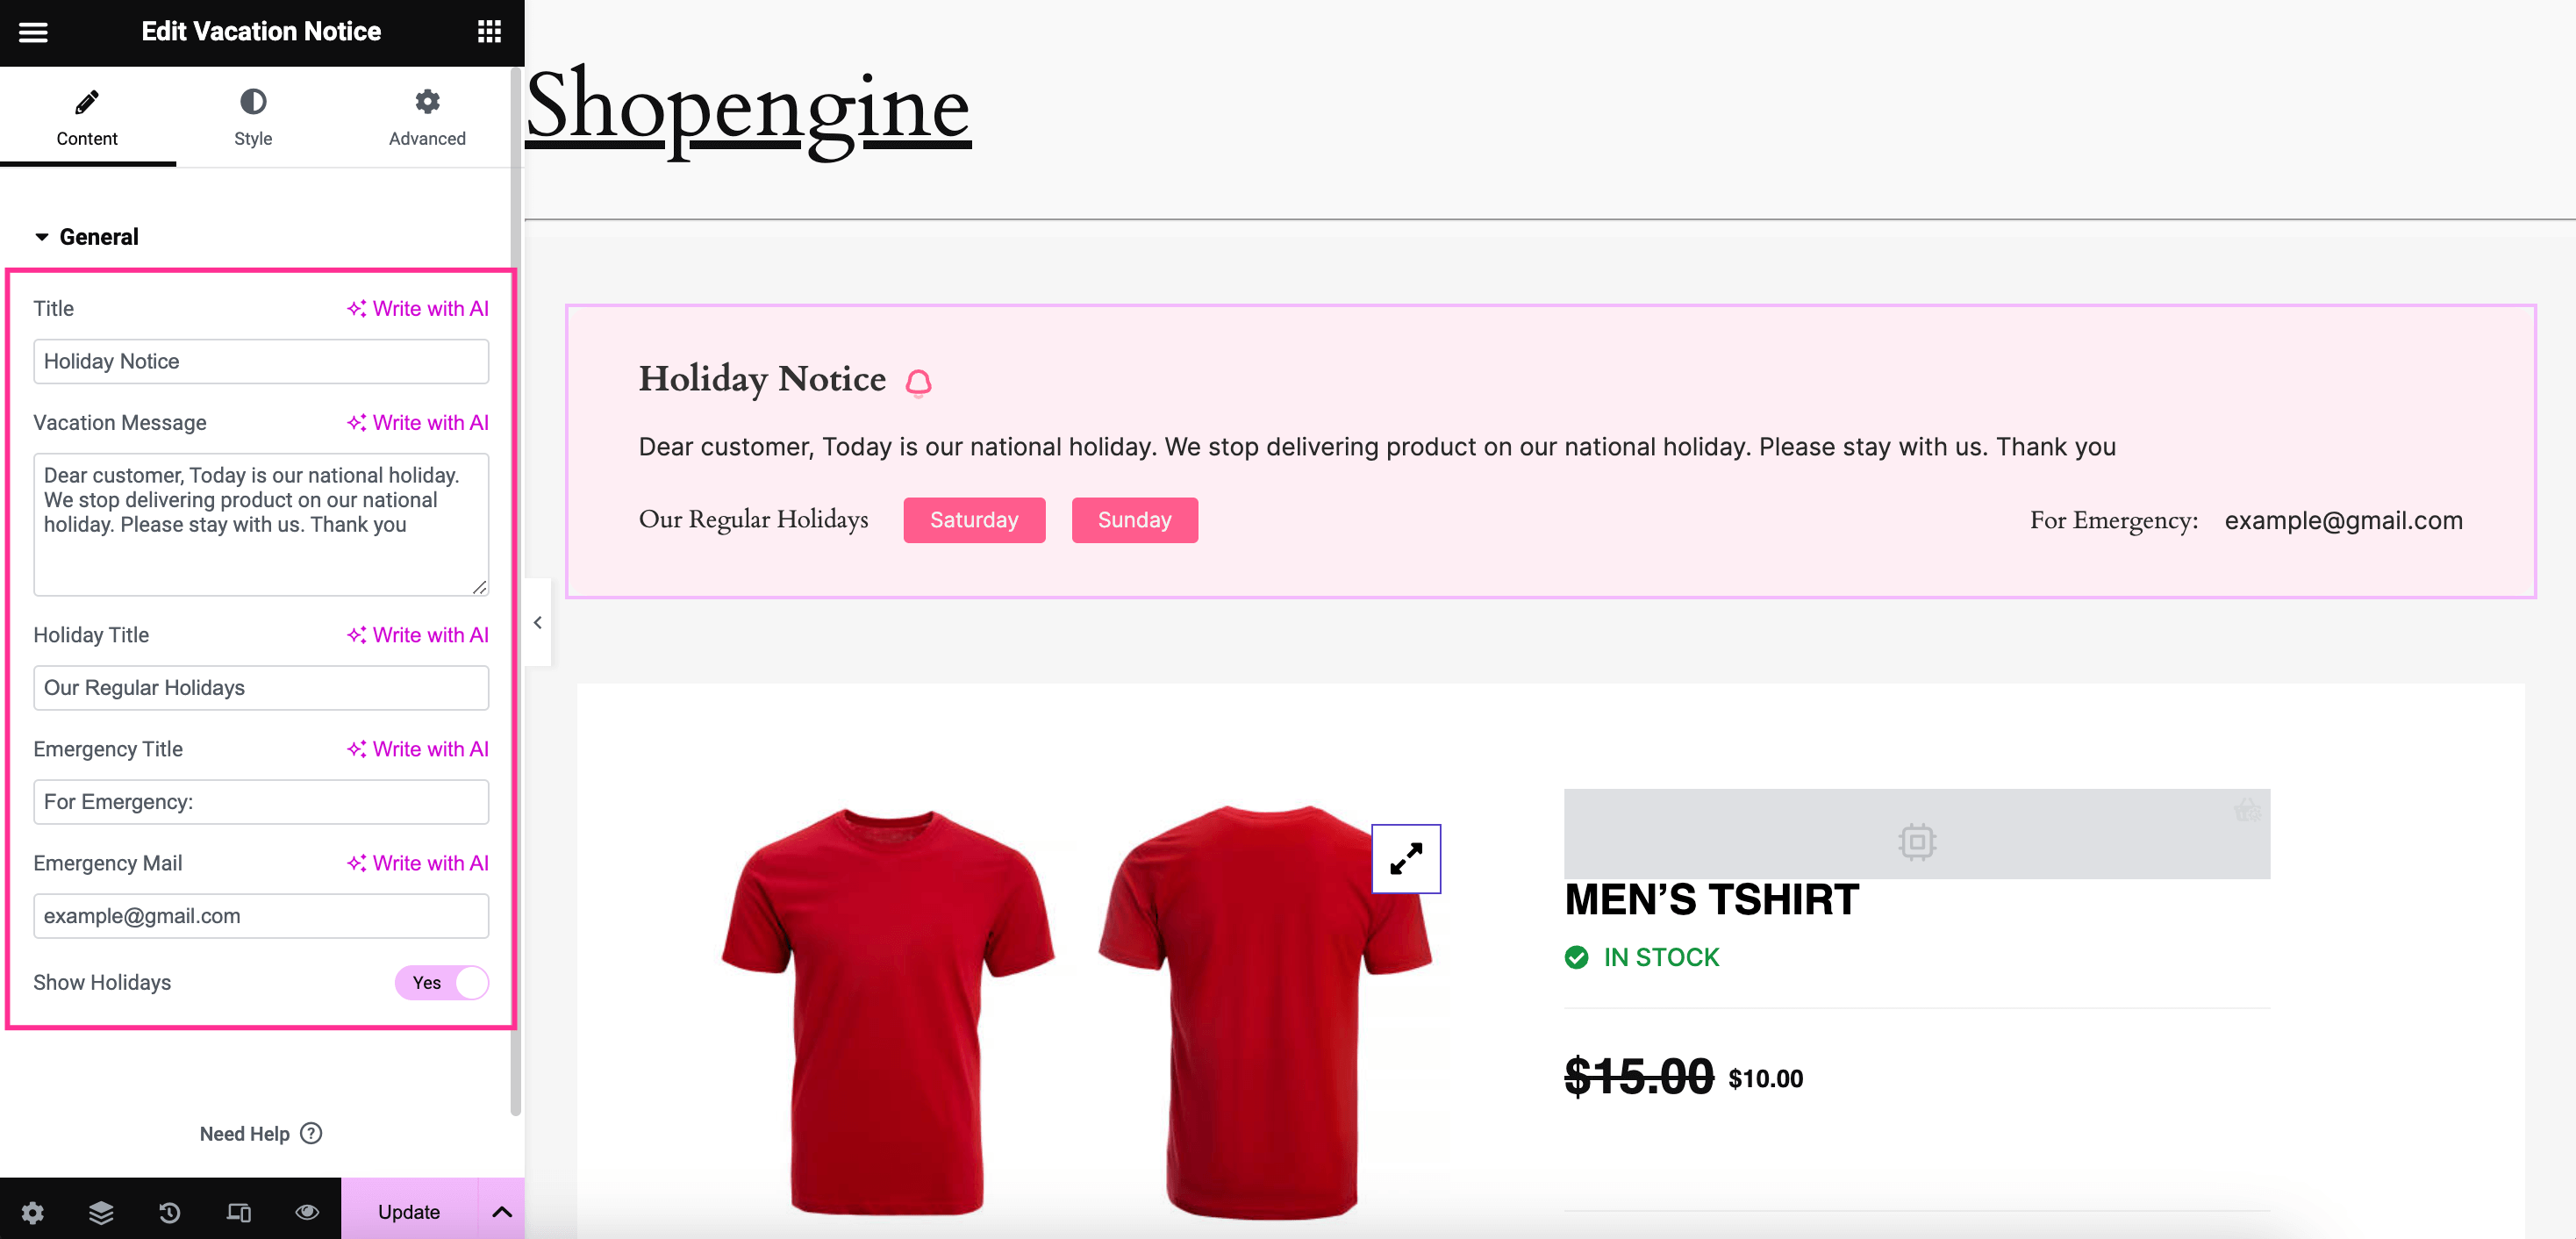2576x1239 pixels.
Task: Click the Update button
Action: [407, 1211]
